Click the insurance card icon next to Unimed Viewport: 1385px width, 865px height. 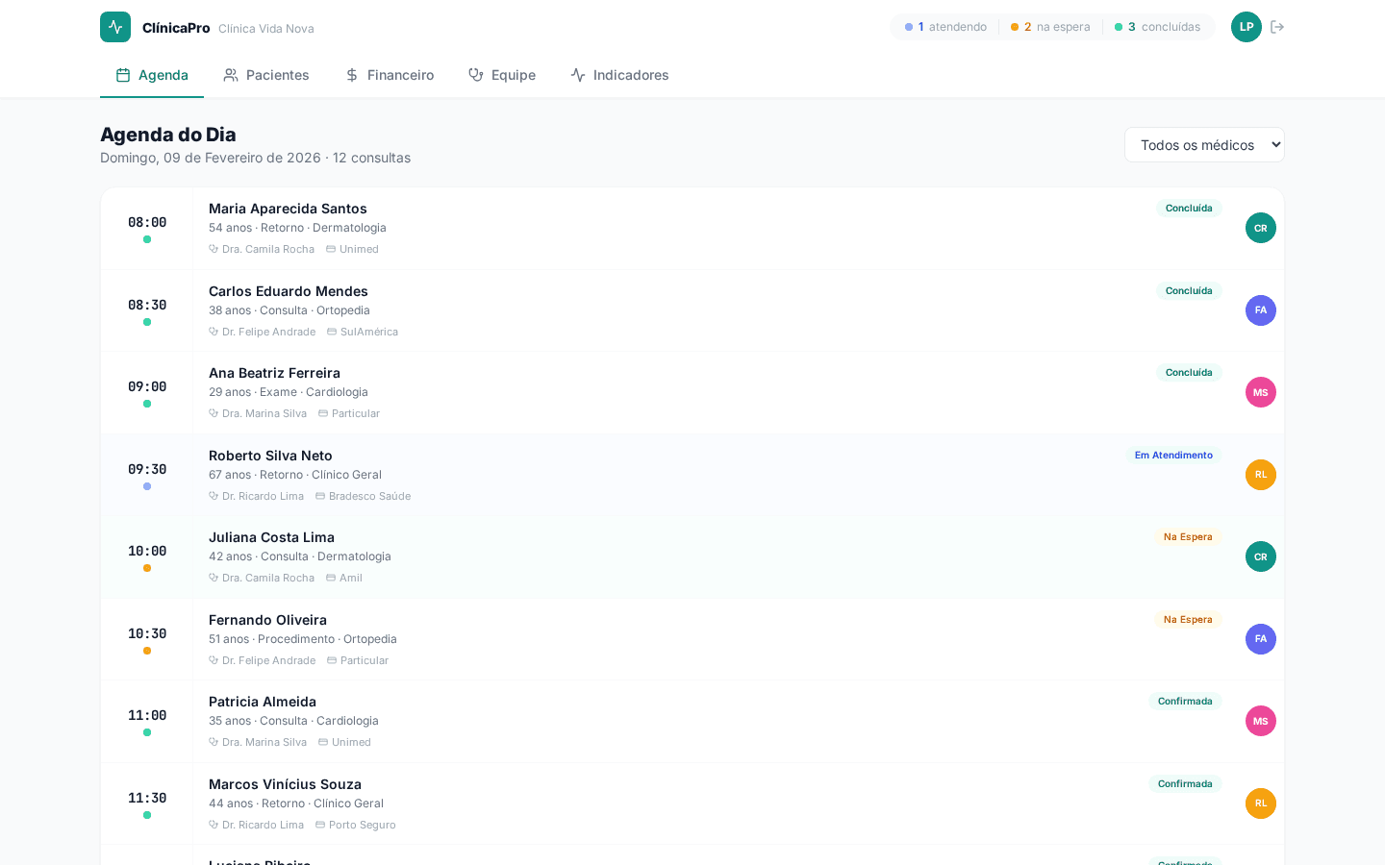332,249
